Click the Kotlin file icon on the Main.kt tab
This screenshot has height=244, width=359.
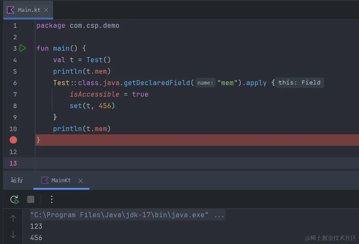[11, 10]
